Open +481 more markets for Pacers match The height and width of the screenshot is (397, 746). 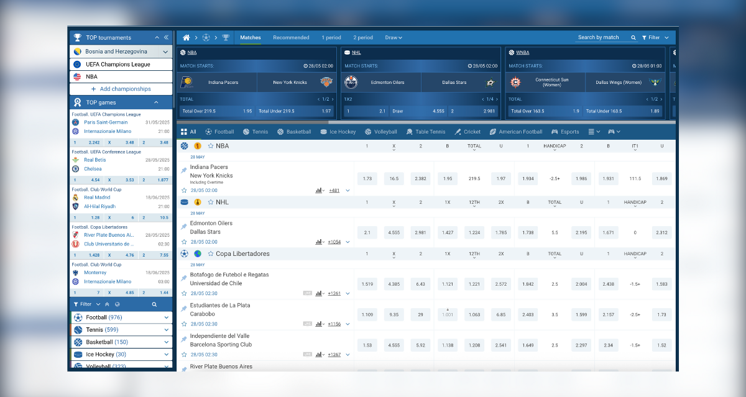coord(334,190)
